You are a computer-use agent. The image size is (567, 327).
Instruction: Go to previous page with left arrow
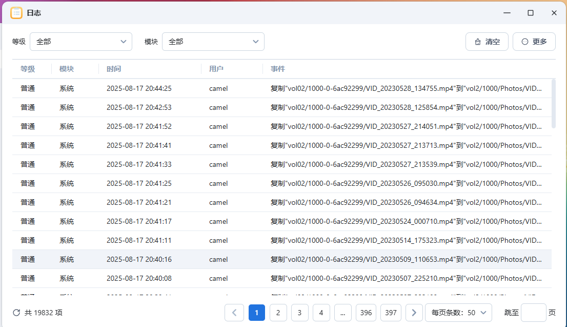234,313
